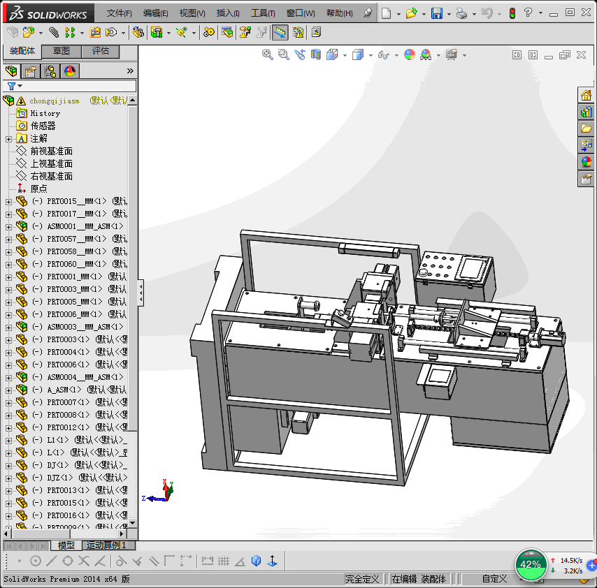Click the Print icon in top toolbar
The height and width of the screenshot is (588, 597).
[461, 13]
